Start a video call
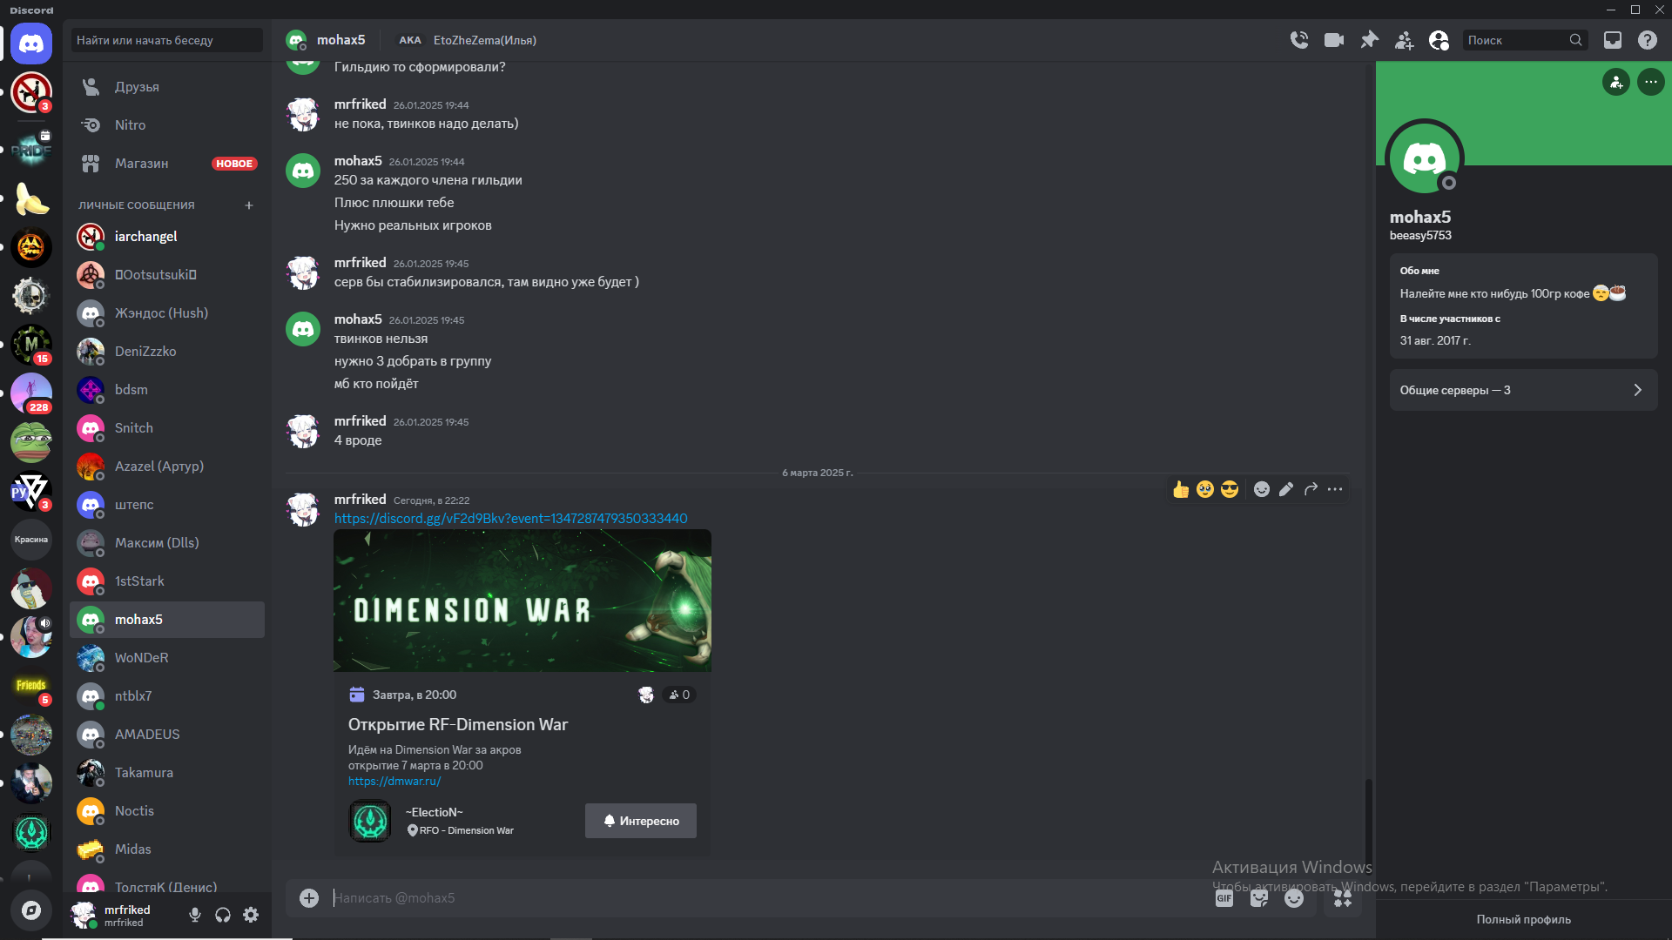 [x=1334, y=40]
